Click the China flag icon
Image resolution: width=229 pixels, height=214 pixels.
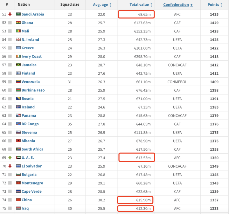click(18, 200)
